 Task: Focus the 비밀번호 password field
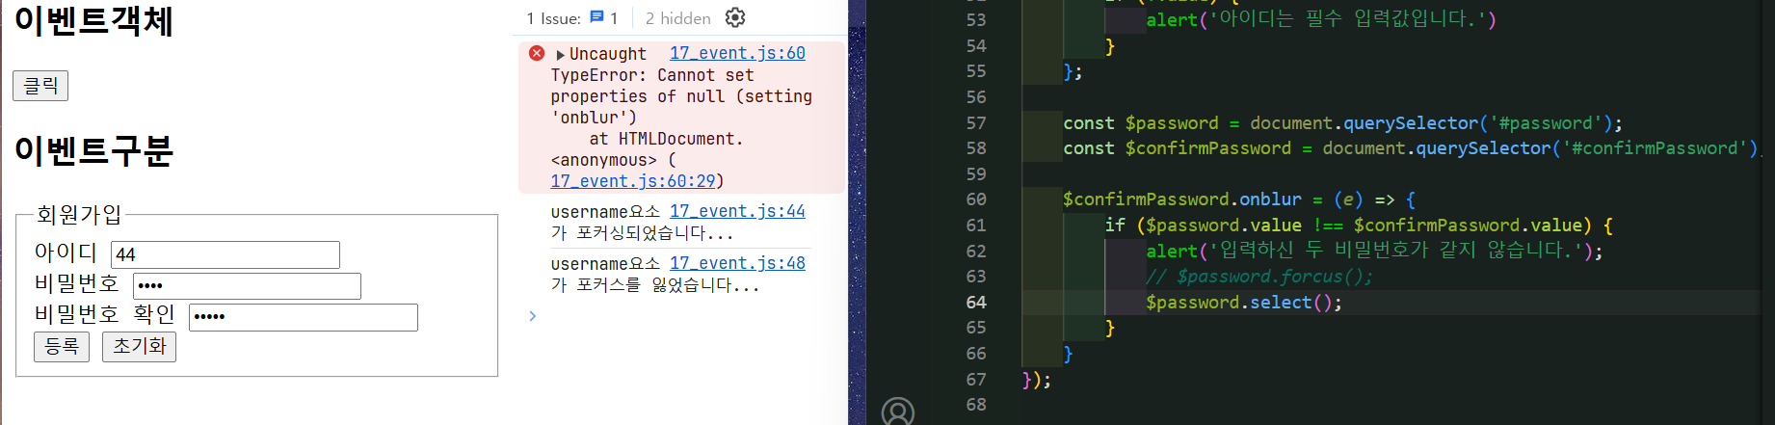tap(247, 285)
